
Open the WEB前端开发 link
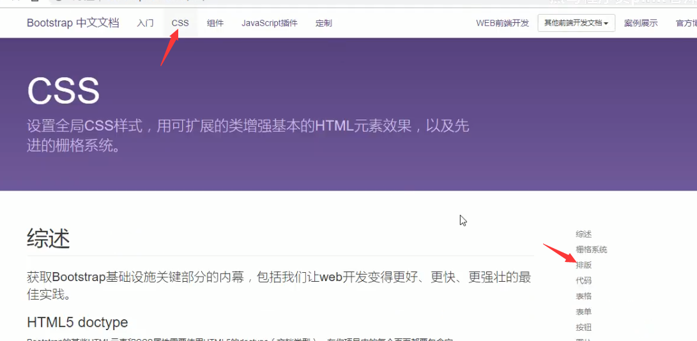coord(502,23)
